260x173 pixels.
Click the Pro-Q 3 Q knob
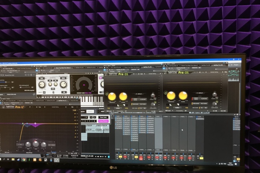[x=44, y=145]
